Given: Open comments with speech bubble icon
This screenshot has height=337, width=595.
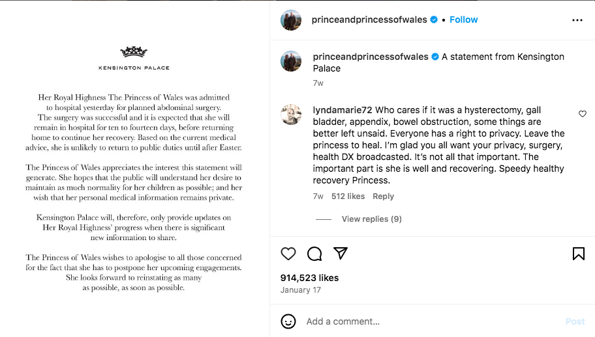Looking at the screenshot, I should point(314,254).
